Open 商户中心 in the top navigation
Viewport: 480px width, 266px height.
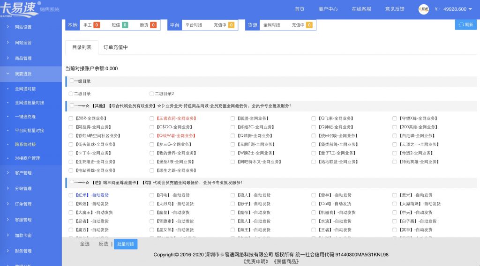pos(328,9)
